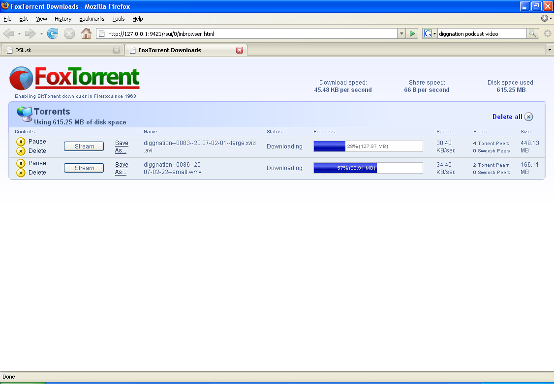Click the Stop loading button
This screenshot has height=384, width=554.
tap(69, 34)
